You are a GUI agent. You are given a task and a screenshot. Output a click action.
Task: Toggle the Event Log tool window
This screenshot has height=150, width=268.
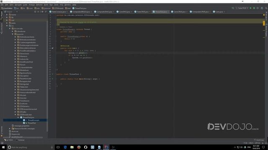259,140
